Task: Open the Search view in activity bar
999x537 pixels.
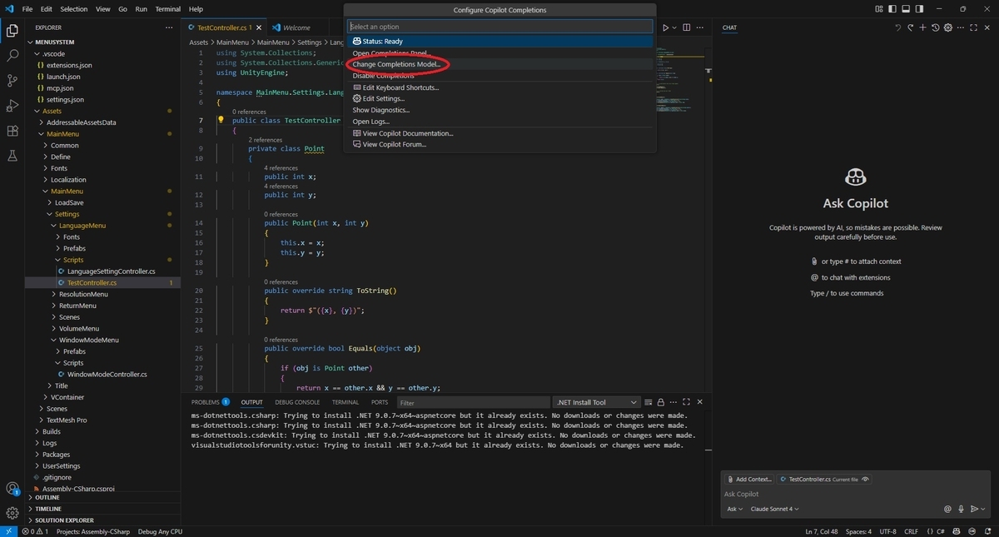Action: [12, 56]
